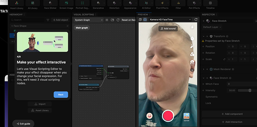Collapse the Face Stretch component section
257x127 pixels.
[x=204, y=78]
